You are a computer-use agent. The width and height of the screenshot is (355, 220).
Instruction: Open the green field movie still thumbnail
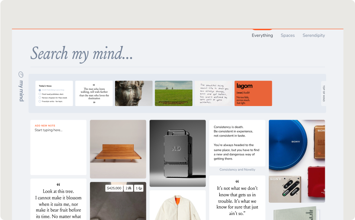[x=174, y=93]
